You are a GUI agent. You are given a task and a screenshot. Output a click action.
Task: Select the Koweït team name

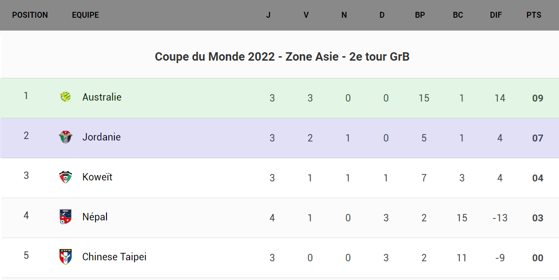(97, 177)
